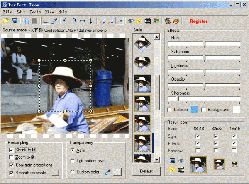The width and height of the screenshot is (249, 184).
Task: Save result icon with floppy icon
Action: click(x=172, y=161)
